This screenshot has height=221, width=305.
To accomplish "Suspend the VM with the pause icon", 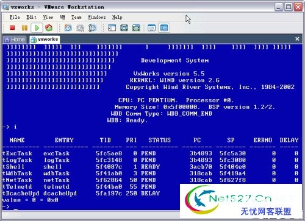I will [24, 27].
